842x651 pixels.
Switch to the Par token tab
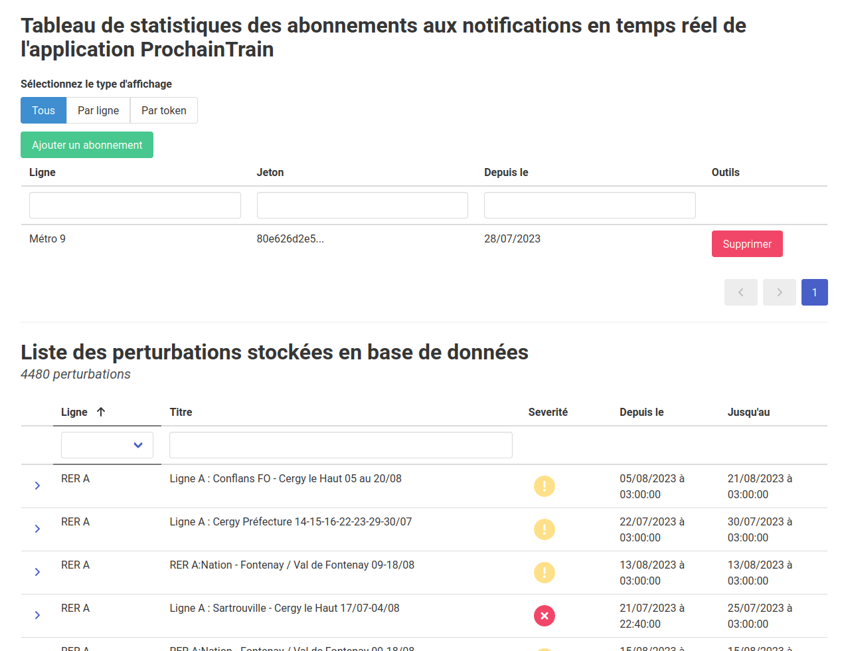click(x=163, y=110)
